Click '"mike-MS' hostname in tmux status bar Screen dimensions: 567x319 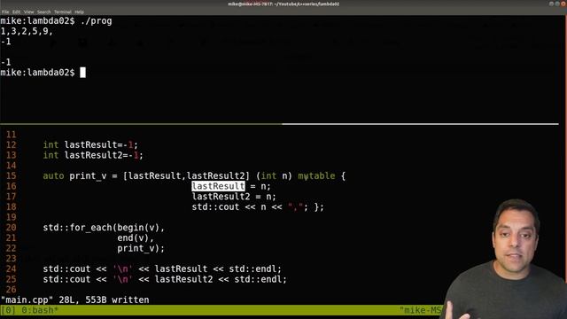421,310
